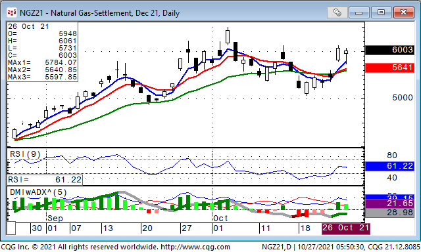Close the NGZ21 chart window
Image resolution: width=421 pixels, height=252 pixels.
[x=403, y=12]
